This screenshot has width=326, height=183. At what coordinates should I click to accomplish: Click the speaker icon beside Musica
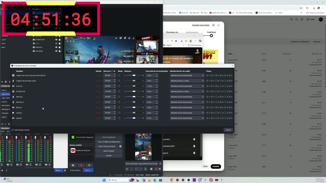coord(13,108)
